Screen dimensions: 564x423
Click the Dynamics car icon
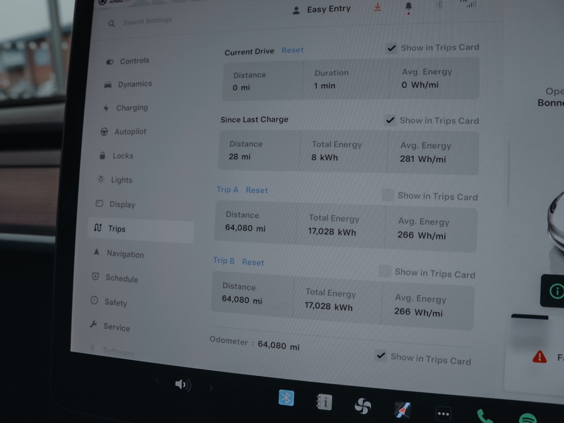pyautogui.click(x=108, y=85)
